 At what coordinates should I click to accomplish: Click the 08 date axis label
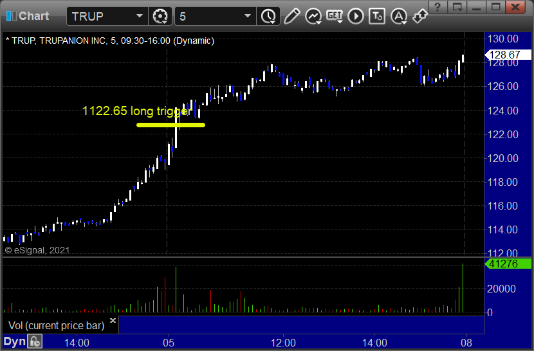tap(466, 343)
